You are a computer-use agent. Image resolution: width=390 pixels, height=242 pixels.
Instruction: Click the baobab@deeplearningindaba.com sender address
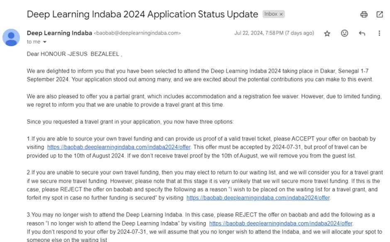137,33
